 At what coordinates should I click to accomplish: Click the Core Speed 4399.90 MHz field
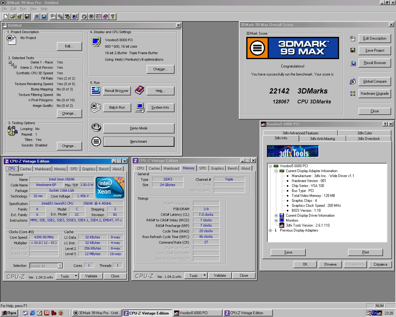tap(44, 237)
